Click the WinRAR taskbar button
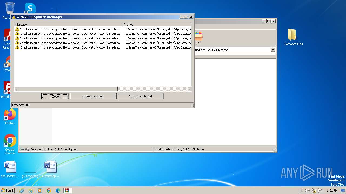This screenshot has height=194, width=346. 67,190
